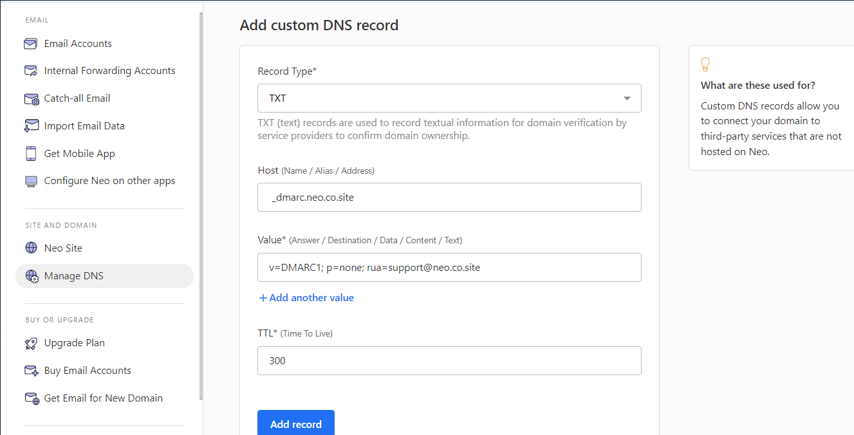
Task: Click the Email Accounts envelope icon
Action: click(30, 44)
